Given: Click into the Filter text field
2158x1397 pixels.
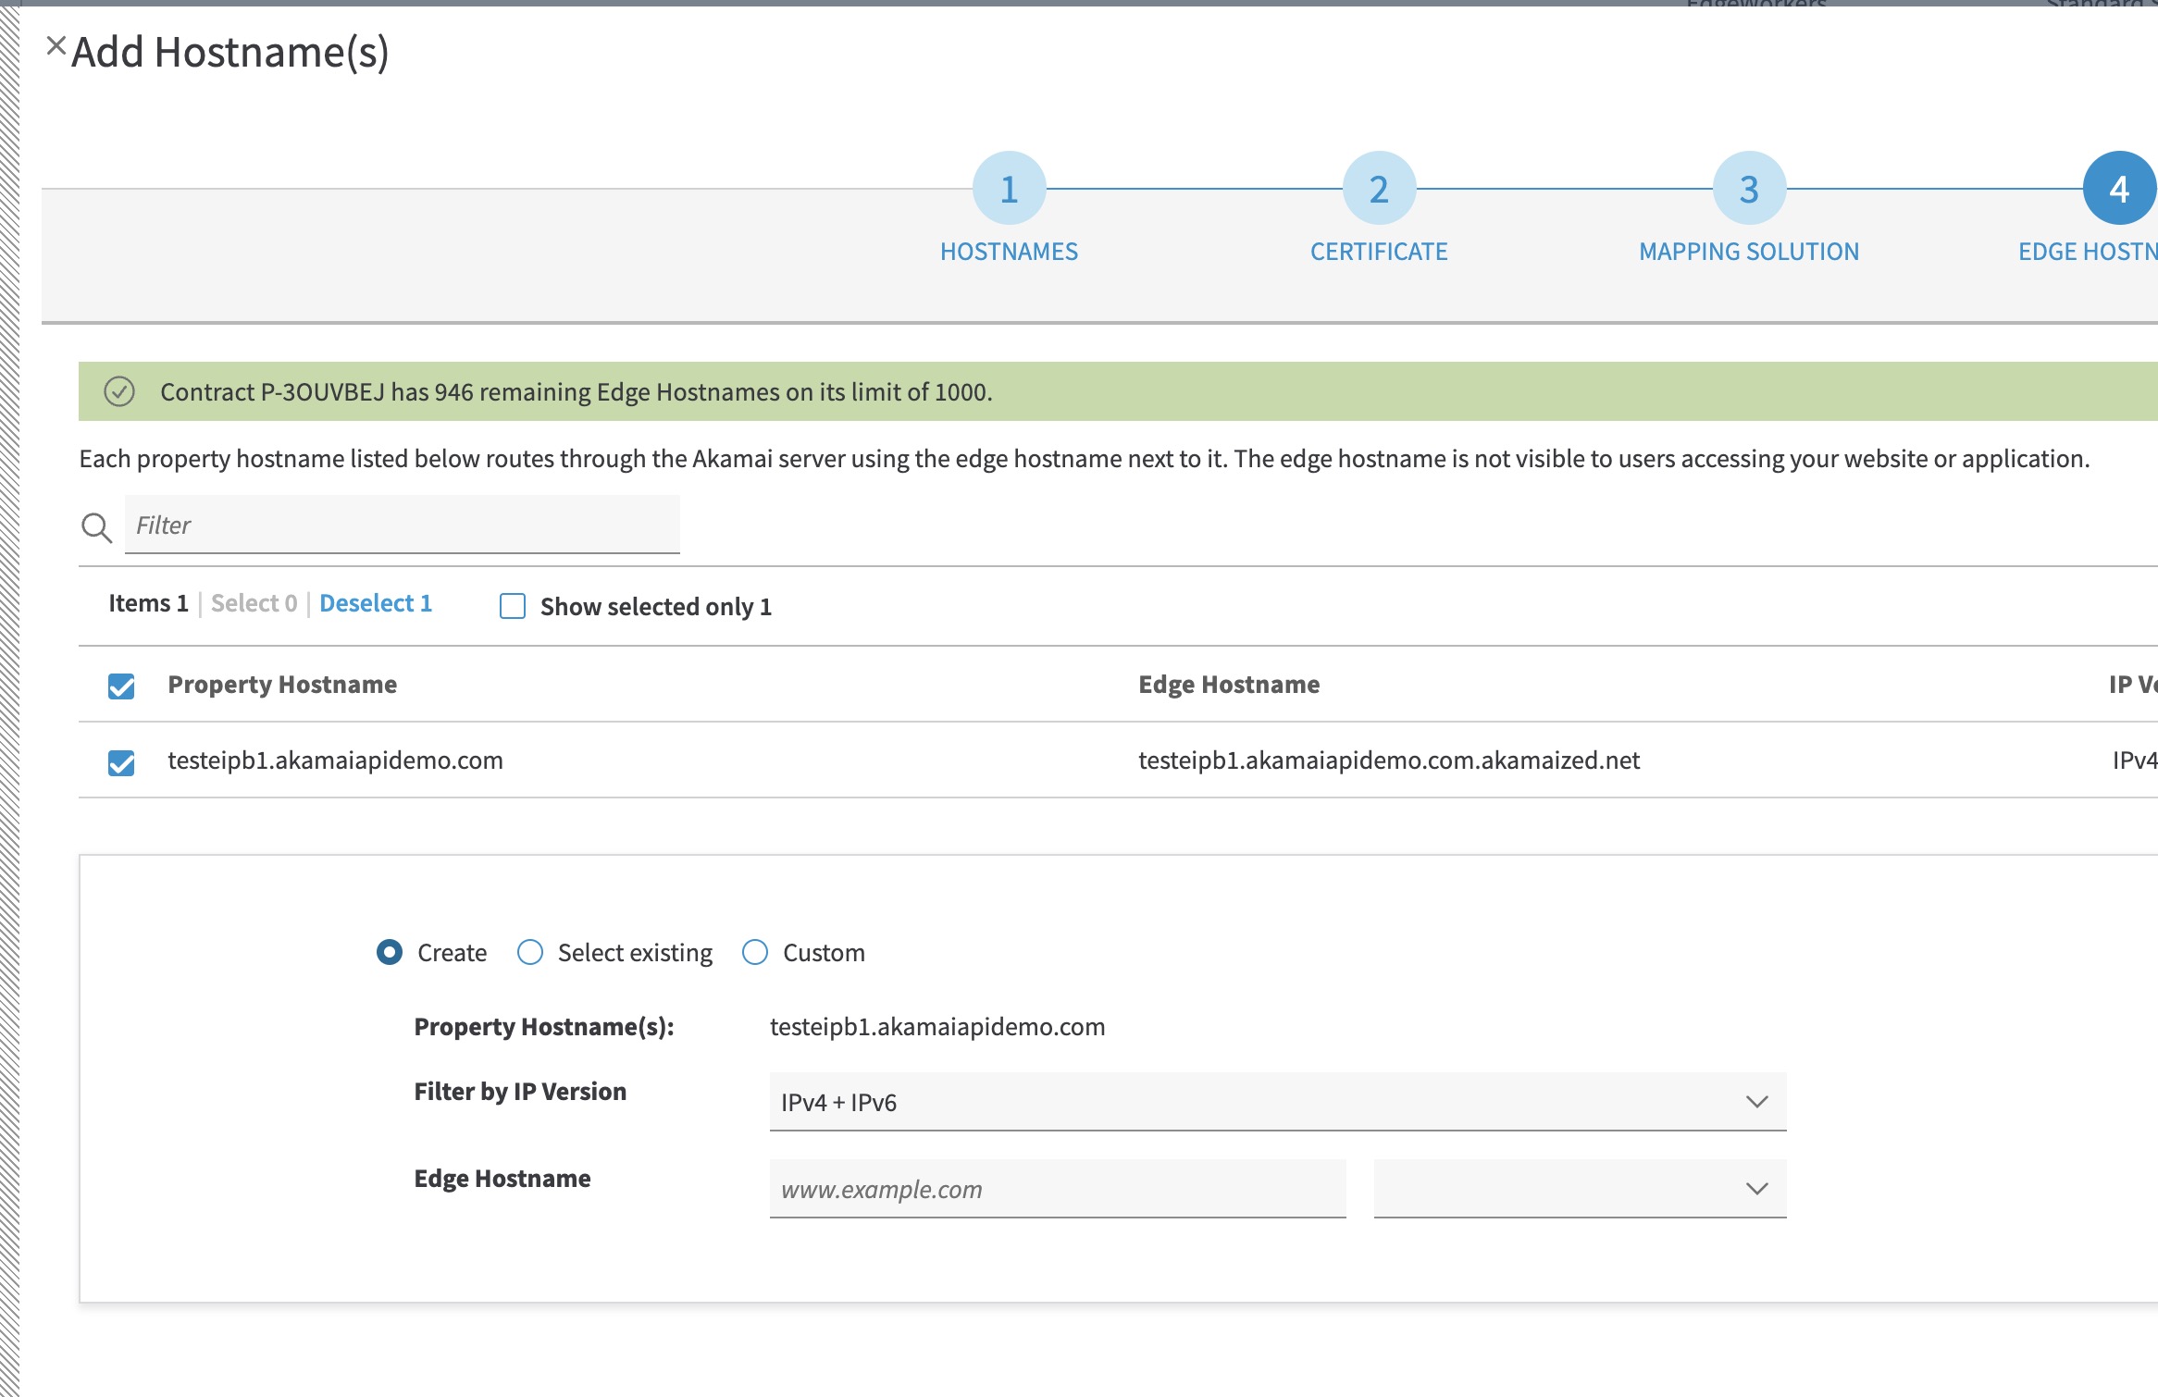Looking at the screenshot, I should (402, 525).
